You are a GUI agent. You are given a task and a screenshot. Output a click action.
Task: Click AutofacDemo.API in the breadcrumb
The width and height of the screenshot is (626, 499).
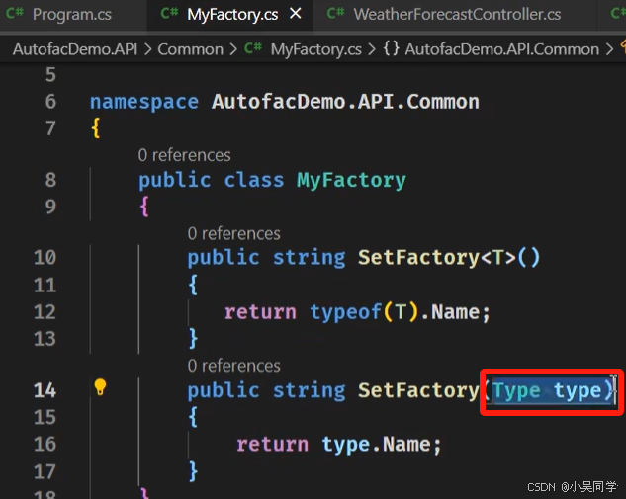(x=75, y=49)
